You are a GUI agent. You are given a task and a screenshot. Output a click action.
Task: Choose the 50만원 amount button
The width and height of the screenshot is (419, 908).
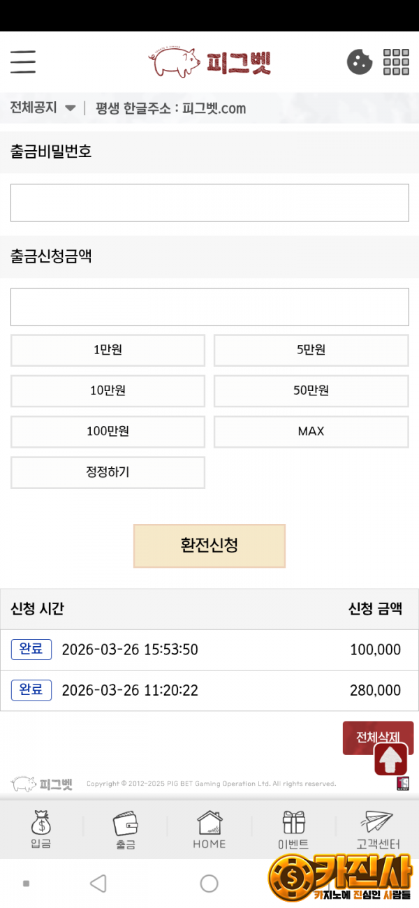click(x=311, y=391)
